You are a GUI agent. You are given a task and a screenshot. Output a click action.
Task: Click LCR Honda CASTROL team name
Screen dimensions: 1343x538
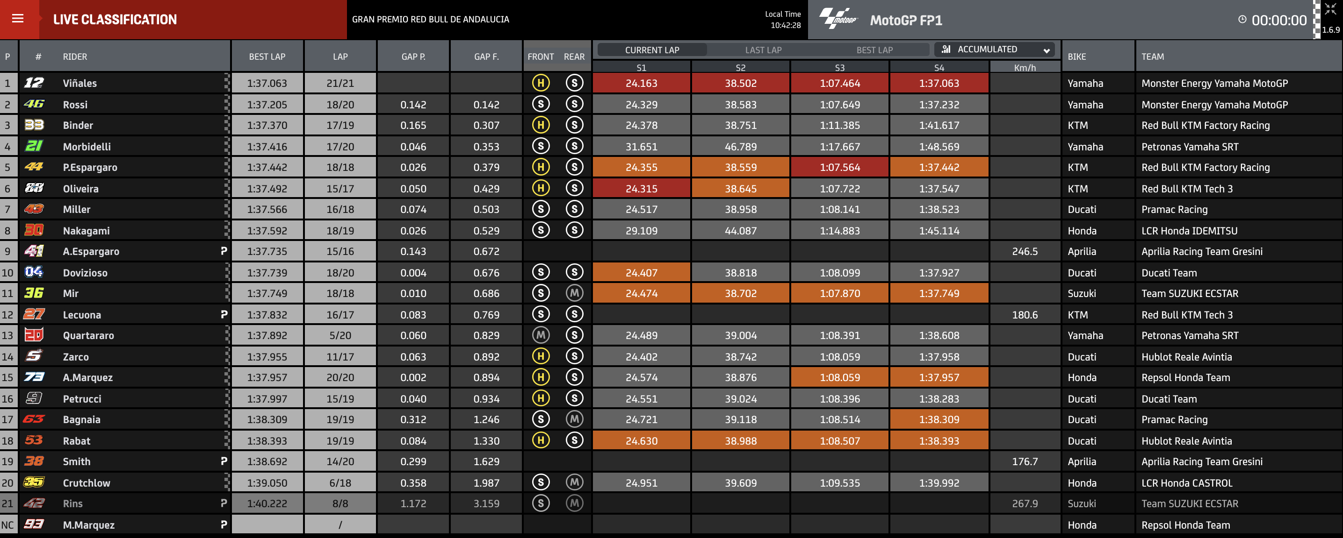pos(1187,483)
